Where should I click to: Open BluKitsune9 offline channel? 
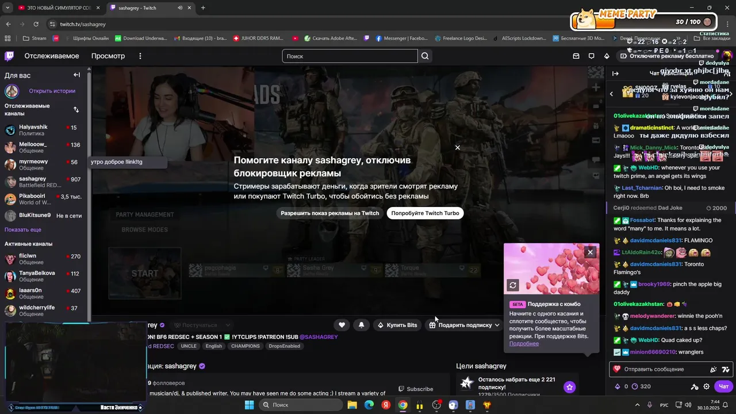click(44, 216)
